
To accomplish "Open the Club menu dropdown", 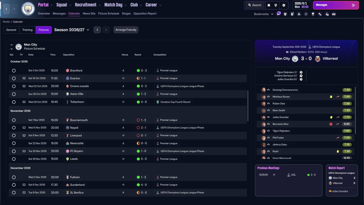I will [136, 5].
